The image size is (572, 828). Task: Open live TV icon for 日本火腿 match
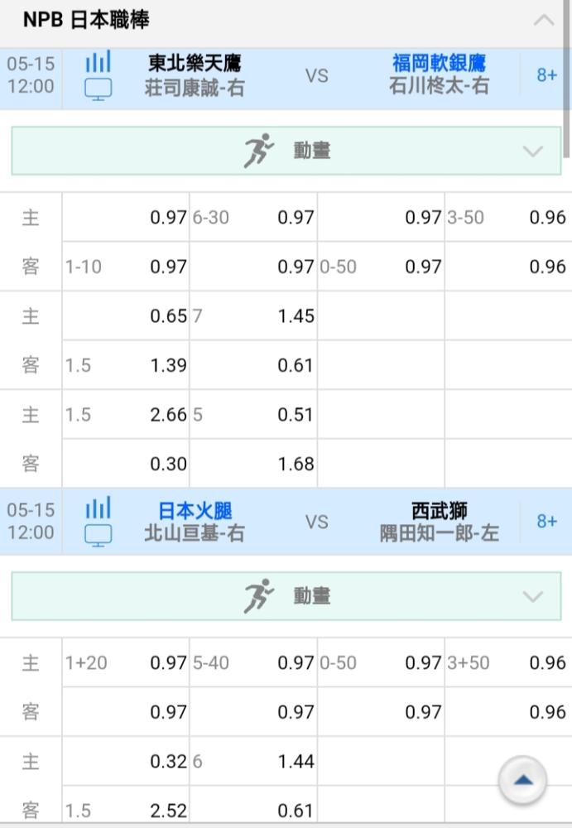click(99, 535)
